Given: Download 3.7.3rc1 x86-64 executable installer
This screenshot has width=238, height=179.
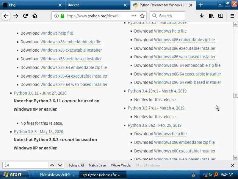Looking at the screenshot, I should (188, 74).
